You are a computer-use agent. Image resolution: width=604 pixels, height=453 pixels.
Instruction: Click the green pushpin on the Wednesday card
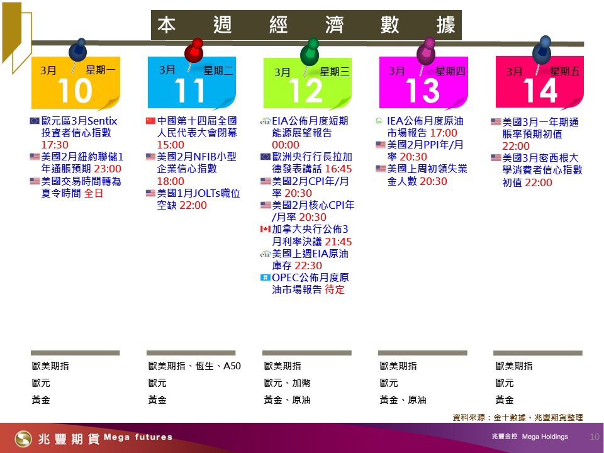tap(310, 52)
